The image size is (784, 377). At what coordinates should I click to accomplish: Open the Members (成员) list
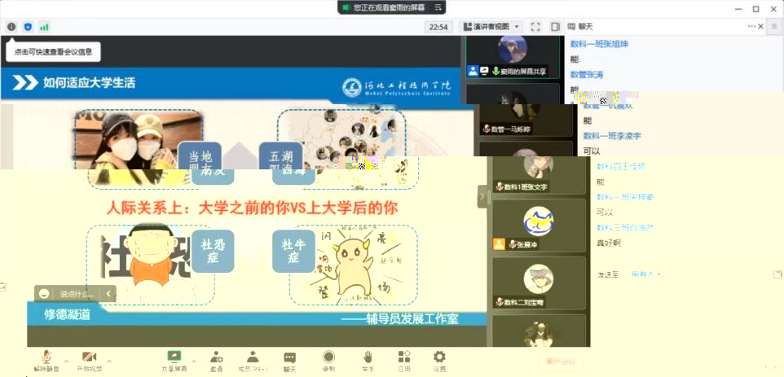pyautogui.click(x=253, y=361)
